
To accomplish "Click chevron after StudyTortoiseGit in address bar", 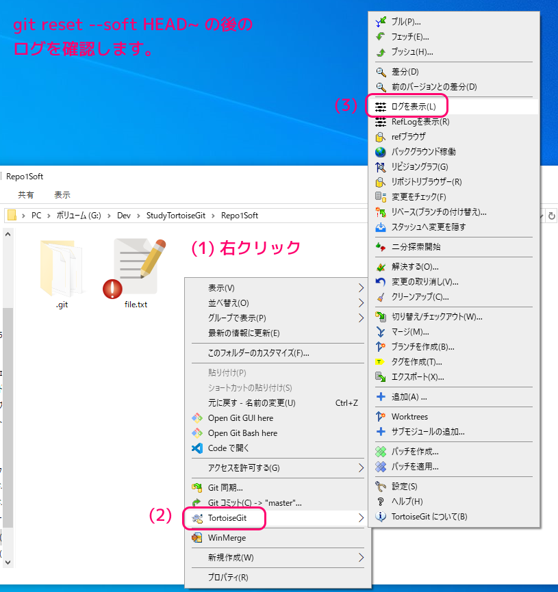I will tap(214, 216).
